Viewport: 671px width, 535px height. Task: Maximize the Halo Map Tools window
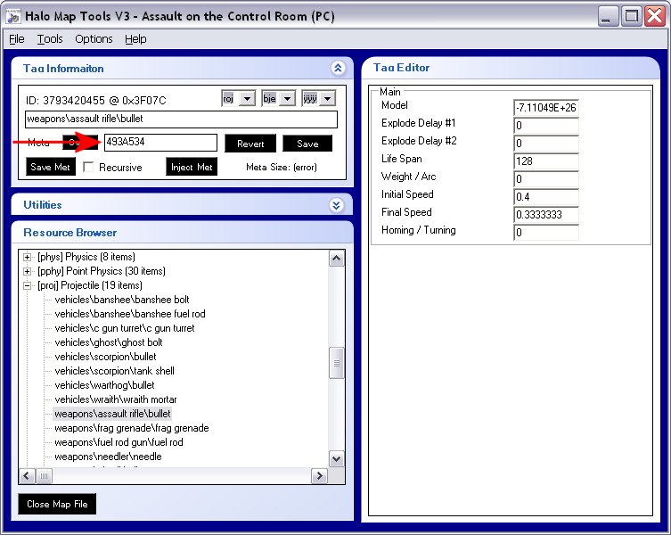pos(631,16)
